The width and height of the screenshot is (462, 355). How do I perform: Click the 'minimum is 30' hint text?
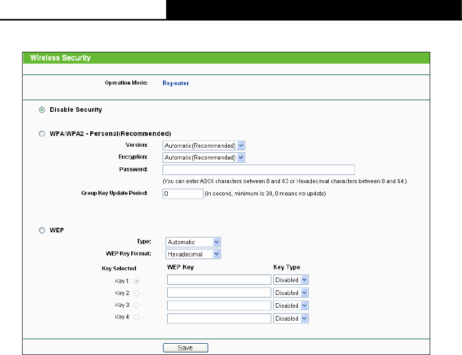tap(265, 194)
